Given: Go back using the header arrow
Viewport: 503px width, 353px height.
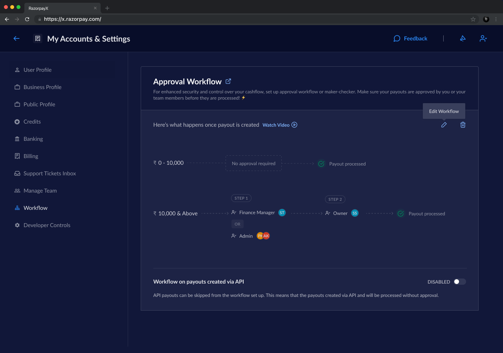Looking at the screenshot, I should 17,38.
